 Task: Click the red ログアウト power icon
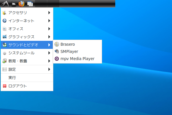5,86
